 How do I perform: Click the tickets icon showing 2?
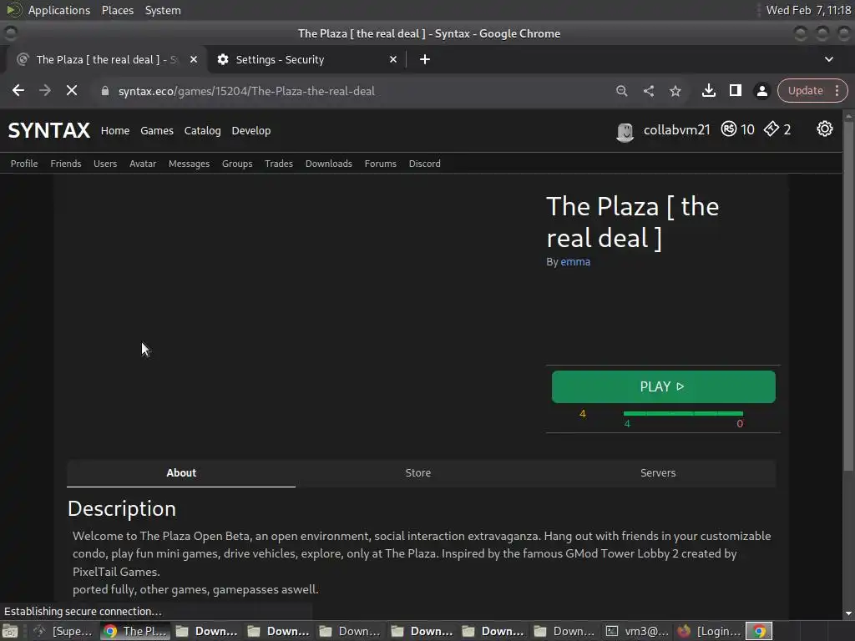[771, 129]
